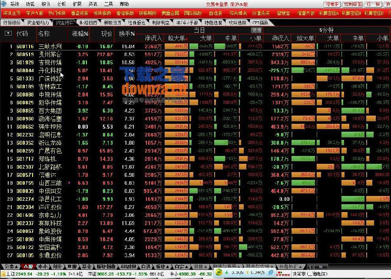Select the A股 bottom tab

(28, 266)
